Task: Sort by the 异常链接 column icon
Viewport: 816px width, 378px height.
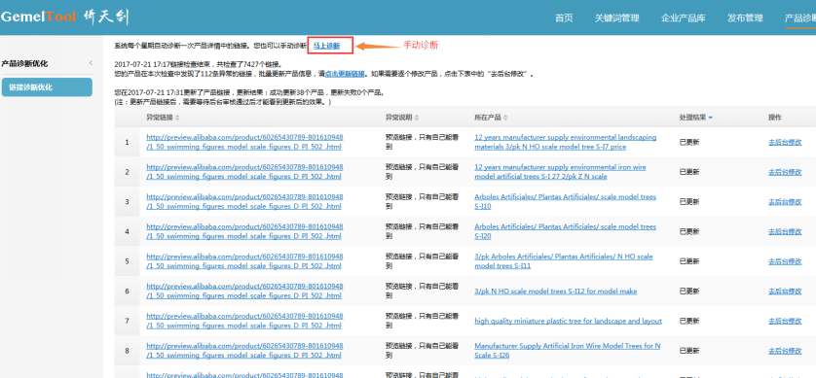Action: pos(178,118)
